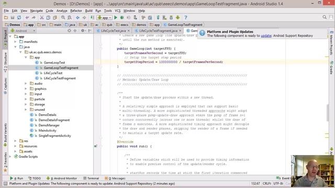Navigate forward with the right arrow

click(x=84, y=17)
